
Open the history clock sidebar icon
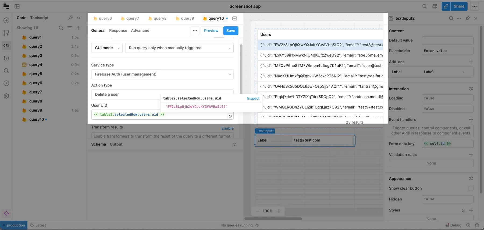coord(6,83)
